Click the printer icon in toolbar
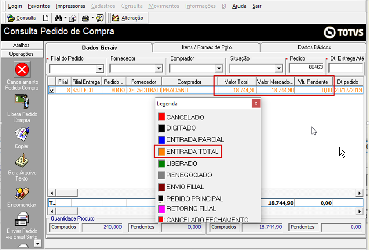The height and width of the screenshot is (250, 369). pos(85,18)
